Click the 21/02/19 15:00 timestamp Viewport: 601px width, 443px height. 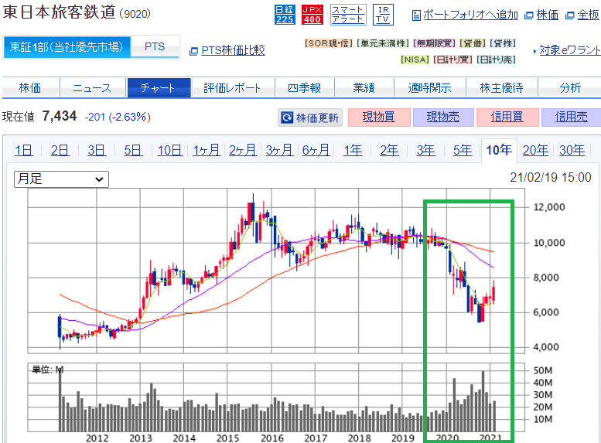551,177
